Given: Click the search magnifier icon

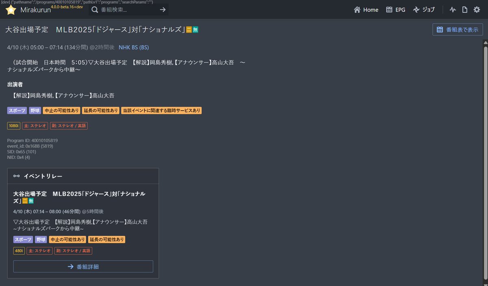Looking at the screenshot, I should tap(94, 10).
